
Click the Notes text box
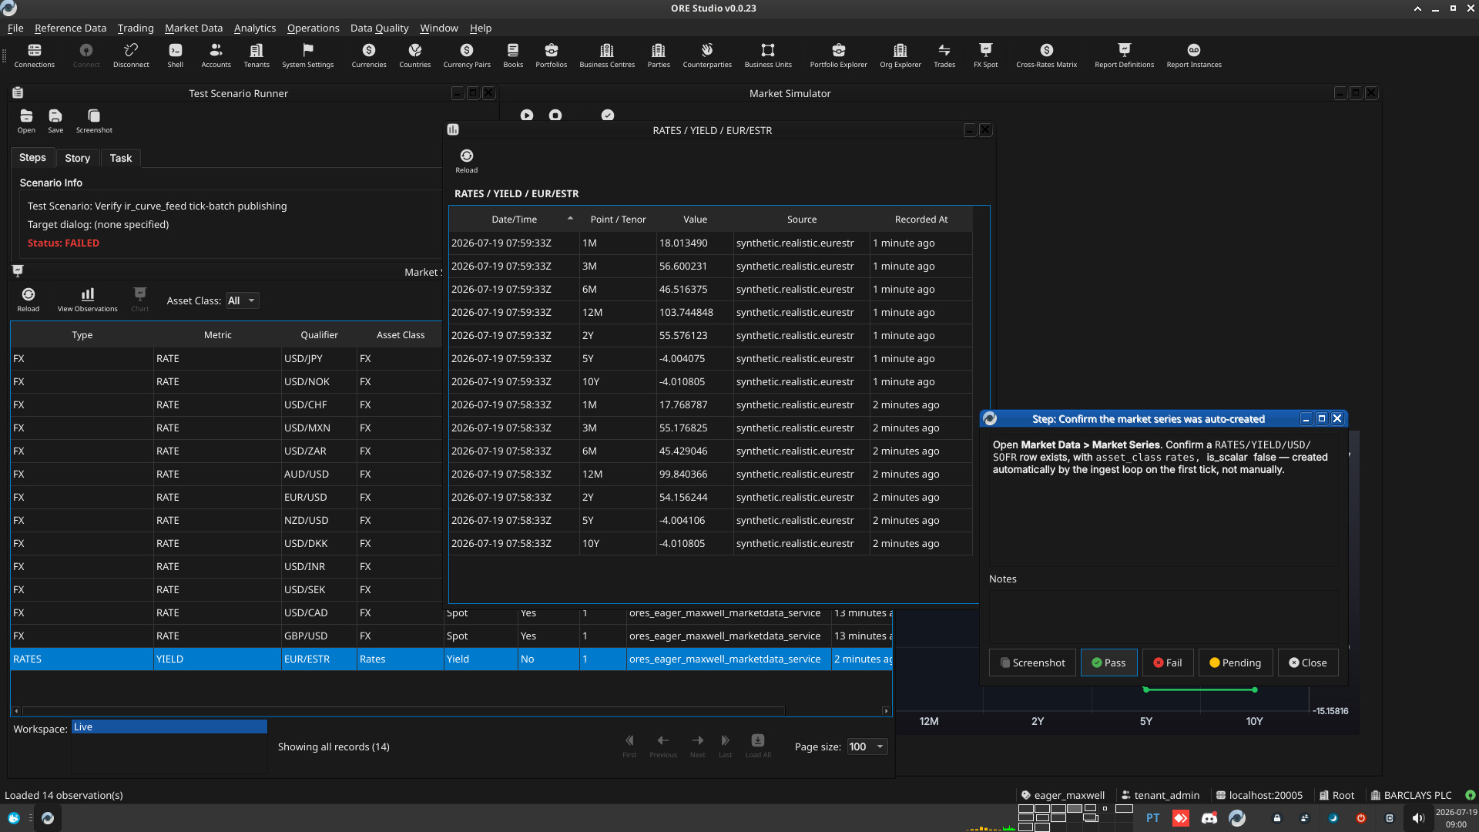point(1163,616)
